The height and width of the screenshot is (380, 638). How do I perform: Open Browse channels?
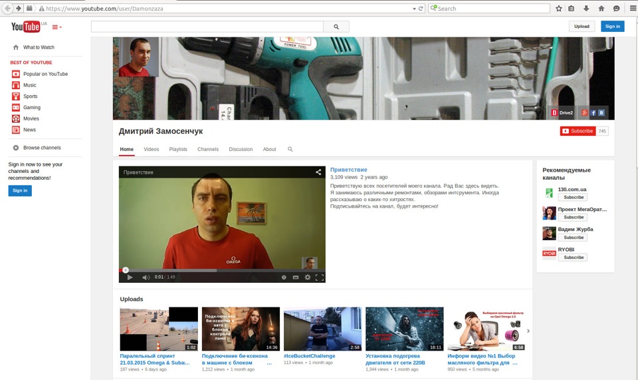click(x=42, y=148)
